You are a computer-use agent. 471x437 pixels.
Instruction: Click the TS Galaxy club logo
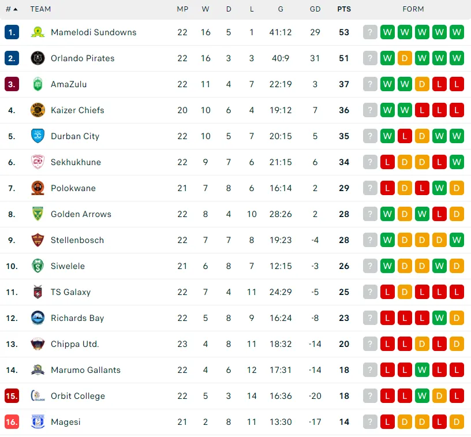(38, 292)
